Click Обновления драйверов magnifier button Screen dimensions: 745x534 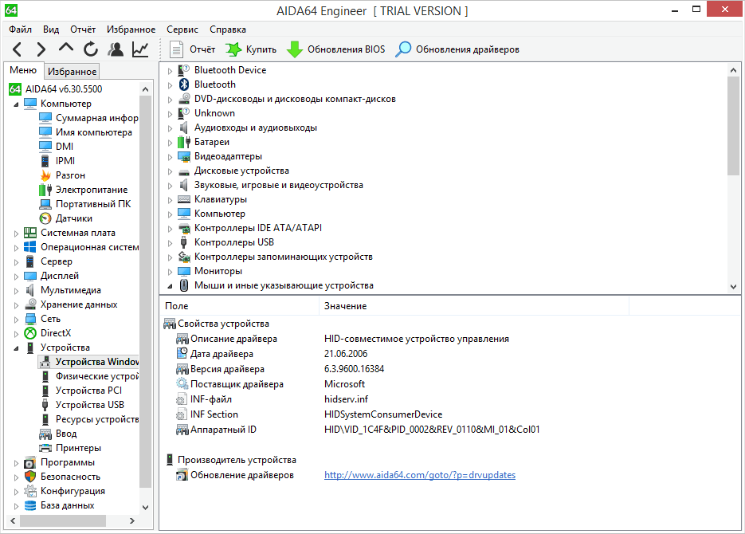click(x=458, y=49)
